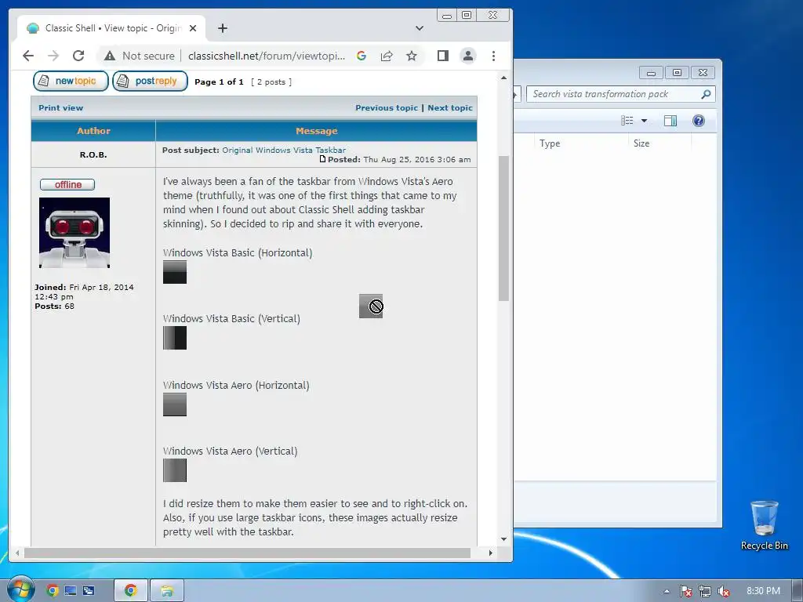Launch Chrome from the quick launch icon
Image resolution: width=803 pixels, height=602 pixels.
53,591
